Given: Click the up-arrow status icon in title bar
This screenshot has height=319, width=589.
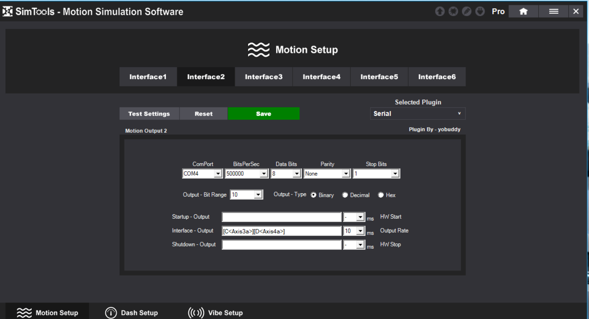Looking at the screenshot, I should point(440,11).
